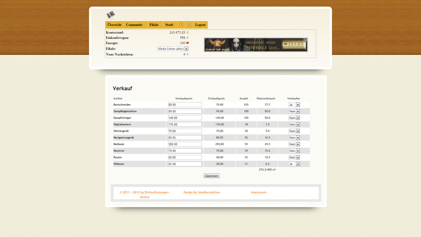Image resolution: width=421 pixels, height=237 pixels.
Task: Click the Webcam article name
Action: (x=119, y=164)
